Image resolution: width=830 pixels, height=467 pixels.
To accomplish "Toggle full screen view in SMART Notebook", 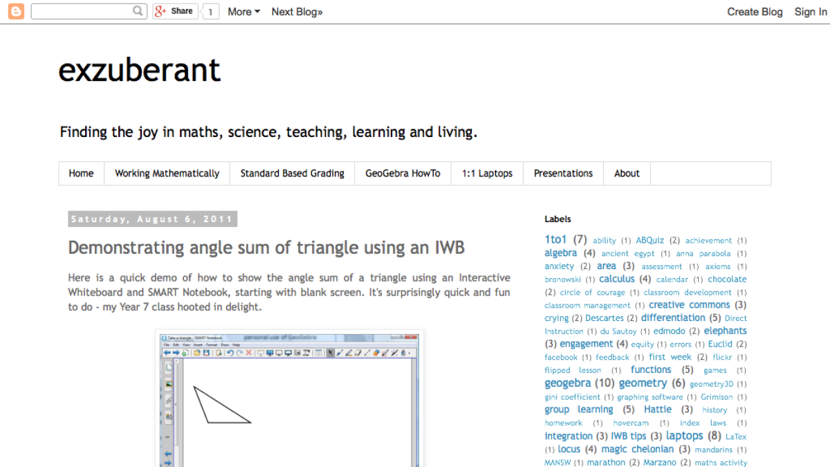I will pos(270,353).
